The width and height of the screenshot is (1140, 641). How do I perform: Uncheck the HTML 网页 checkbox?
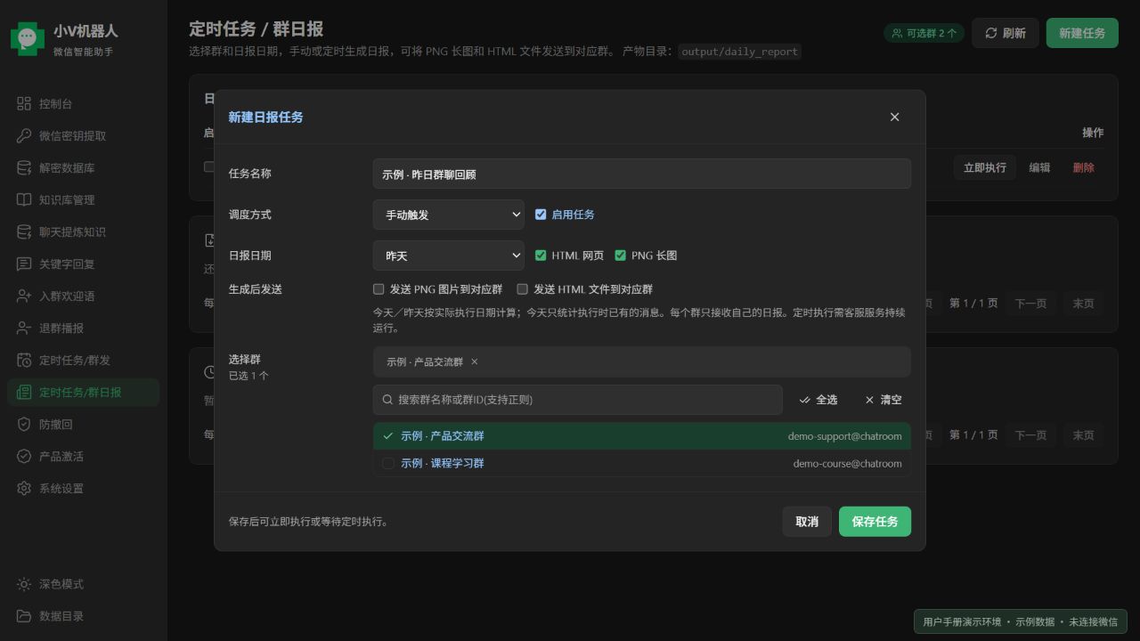tap(541, 256)
